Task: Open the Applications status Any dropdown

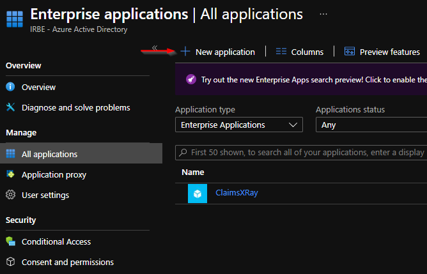Action: click(x=371, y=125)
